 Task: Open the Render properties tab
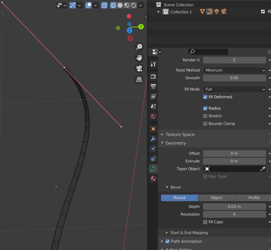coord(153,76)
